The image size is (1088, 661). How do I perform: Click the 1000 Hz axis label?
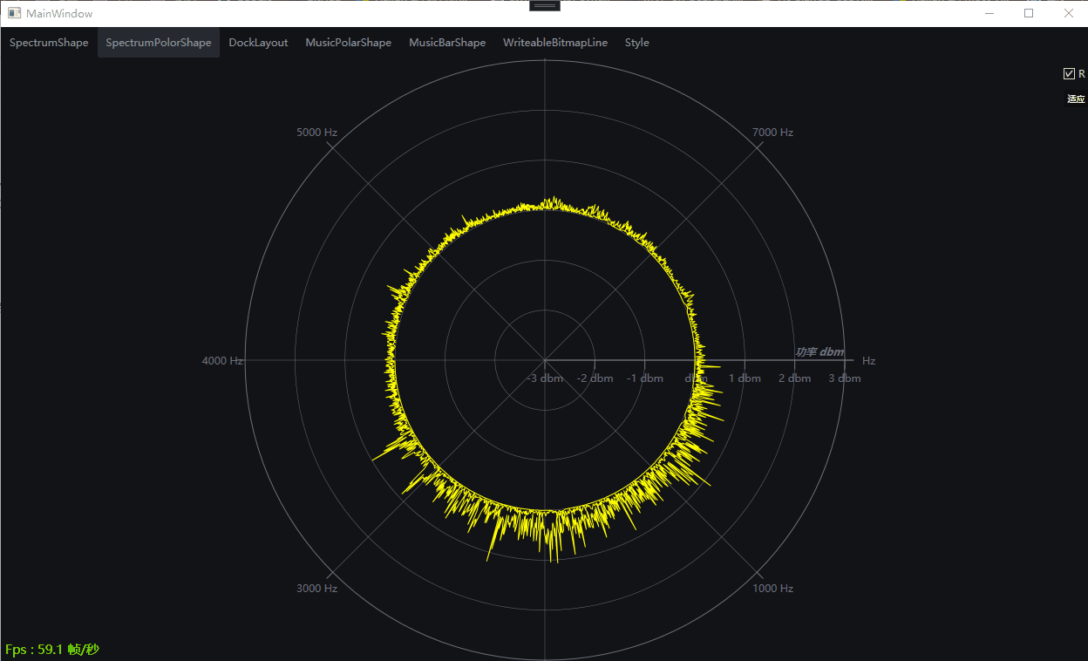pyautogui.click(x=772, y=588)
